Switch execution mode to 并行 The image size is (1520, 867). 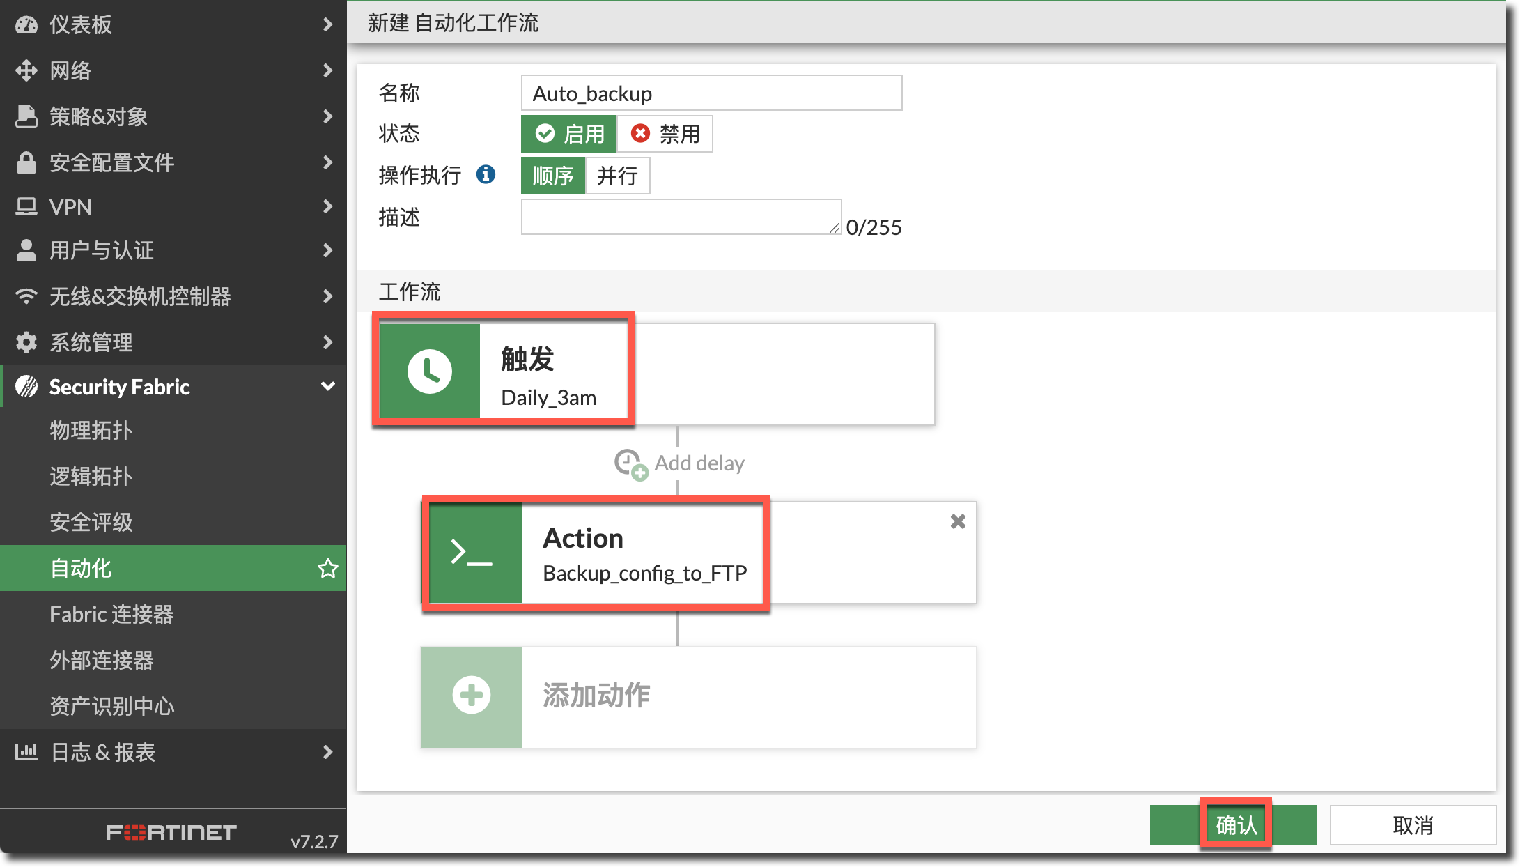tap(618, 176)
